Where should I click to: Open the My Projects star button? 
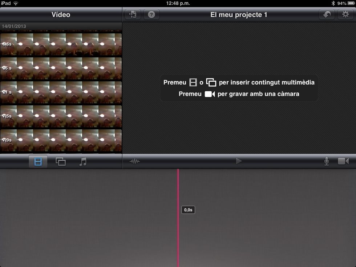[x=133, y=15]
